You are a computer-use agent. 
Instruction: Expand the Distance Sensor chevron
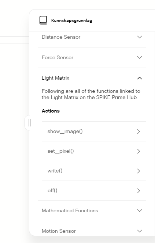click(x=140, y=37)
